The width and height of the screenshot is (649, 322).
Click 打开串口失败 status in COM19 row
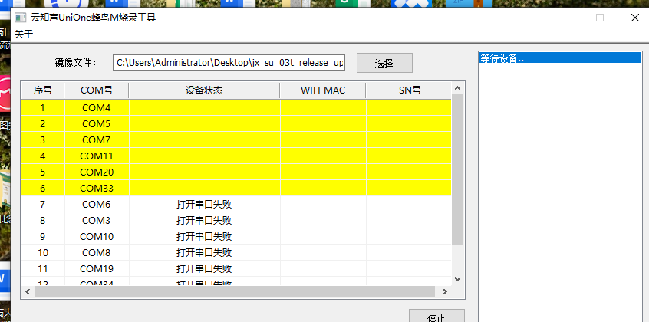click(204, 269)
